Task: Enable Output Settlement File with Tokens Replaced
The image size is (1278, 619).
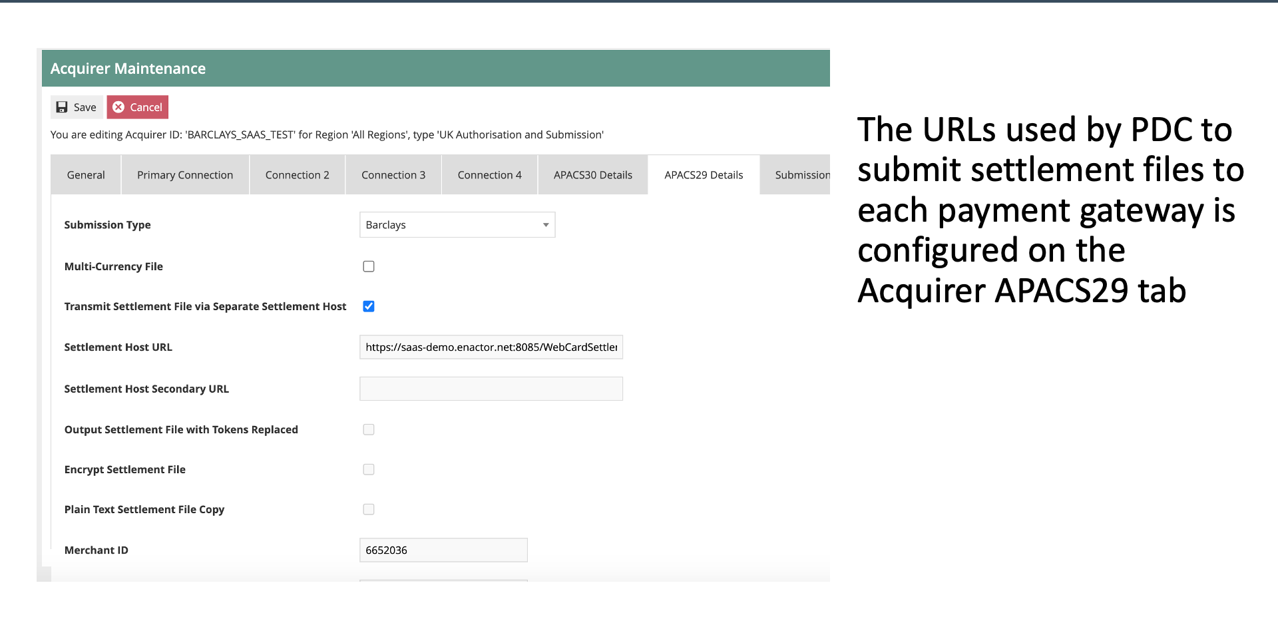Action: point(369,429)
